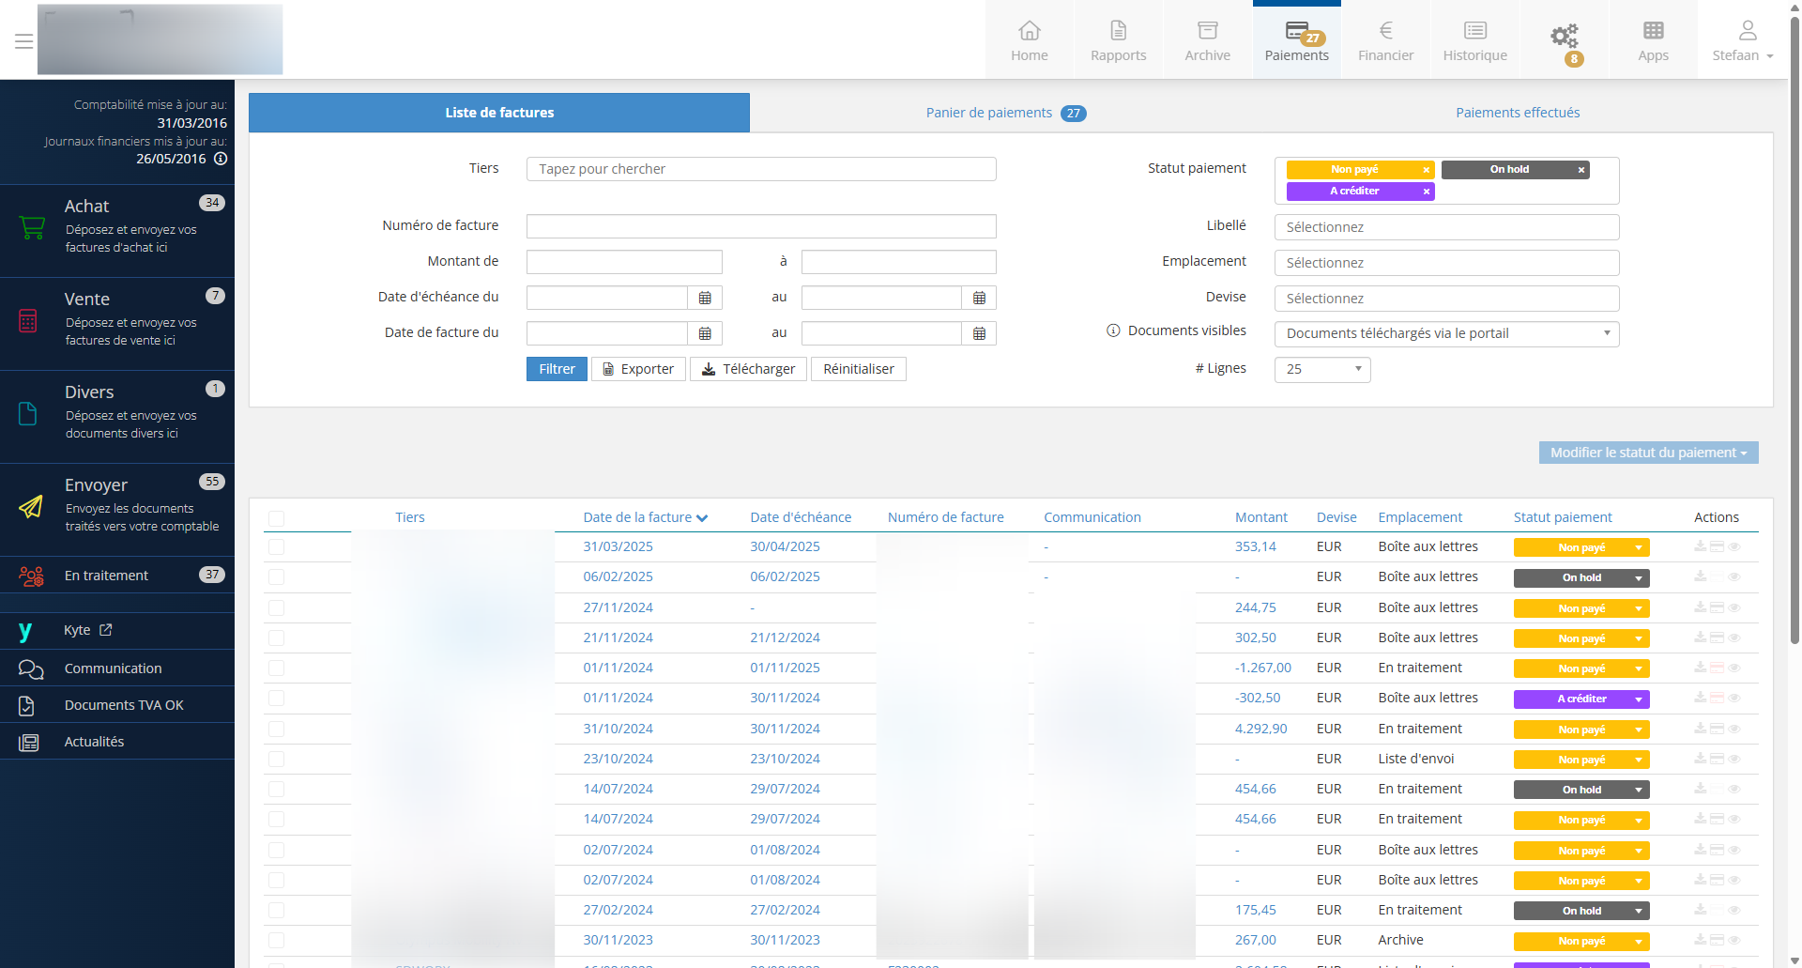1802x968 pixels.
Task: Open the Archive section in the top navigation
Action: point(1207,40)
